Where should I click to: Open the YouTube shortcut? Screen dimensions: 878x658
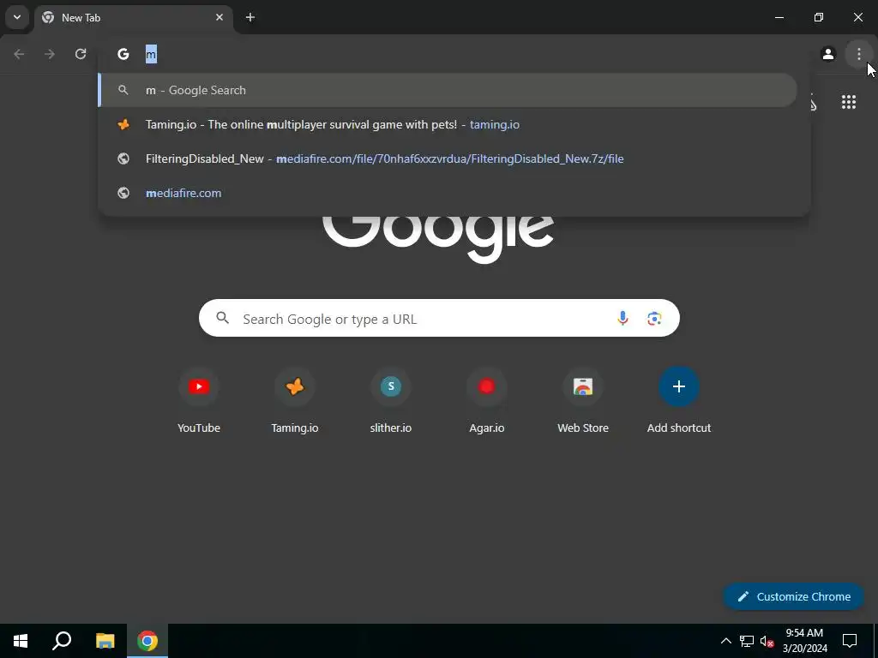[x=199, y=401]
